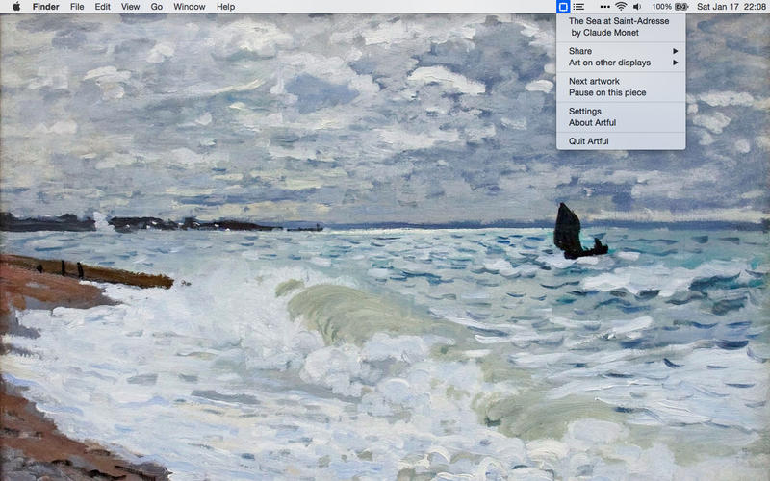
Task: Open the Notification Center list icon
Action: click(579, 7)
